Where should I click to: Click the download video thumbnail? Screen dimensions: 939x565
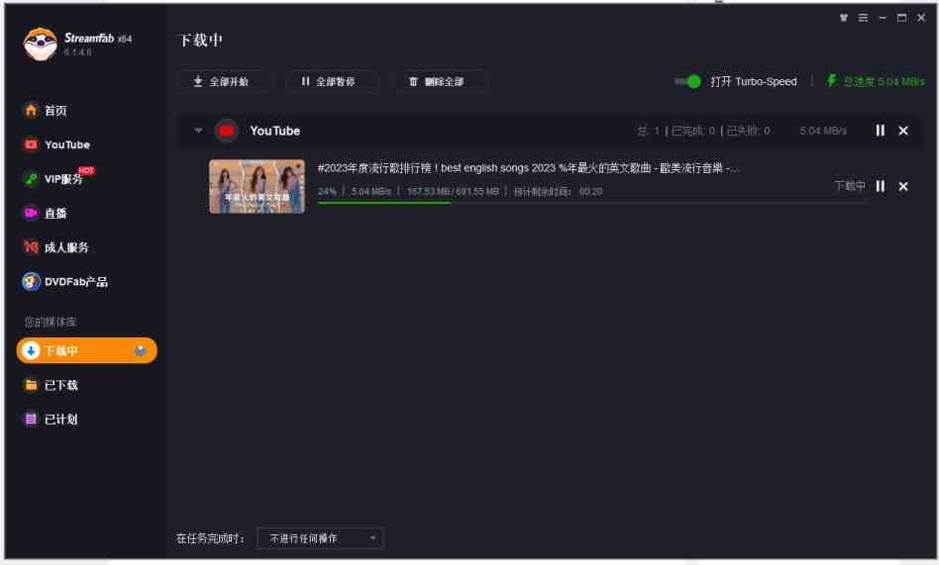pos(257,186)
